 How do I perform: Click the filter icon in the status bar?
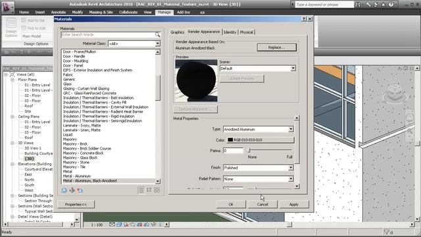click(x=387, y=232)
